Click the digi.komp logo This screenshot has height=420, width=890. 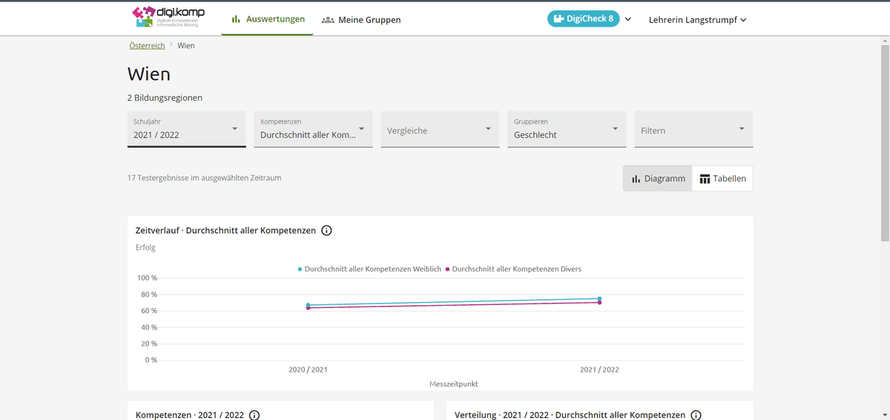click(x=168, y=17)
